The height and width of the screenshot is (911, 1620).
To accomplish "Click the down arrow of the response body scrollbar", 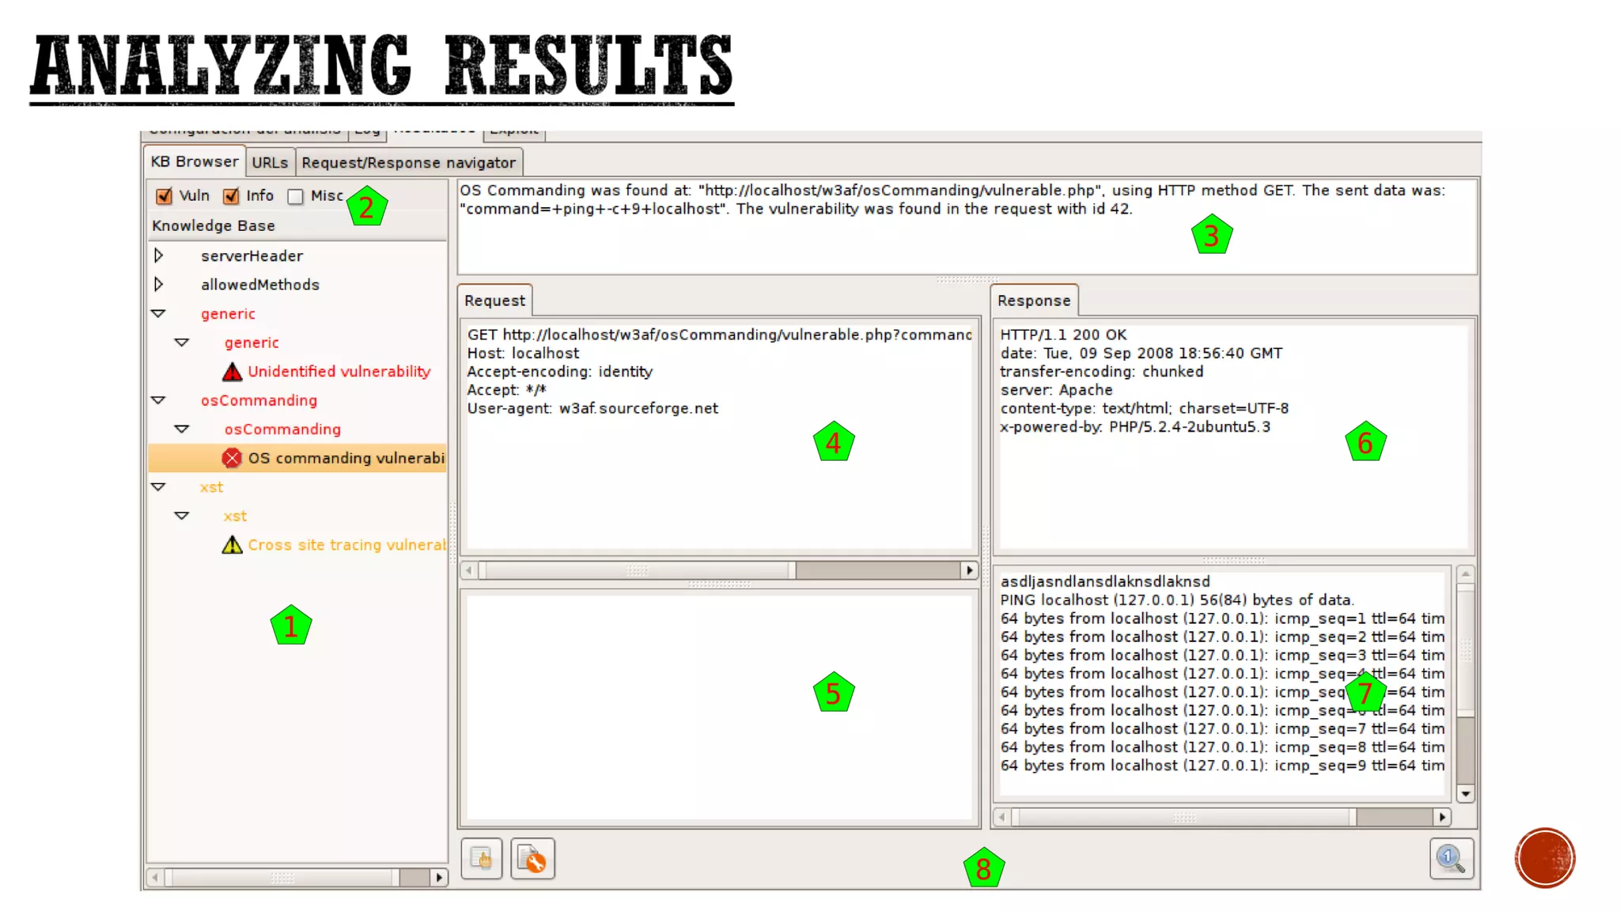I will pyautogui.click(x=1466, y=794).
